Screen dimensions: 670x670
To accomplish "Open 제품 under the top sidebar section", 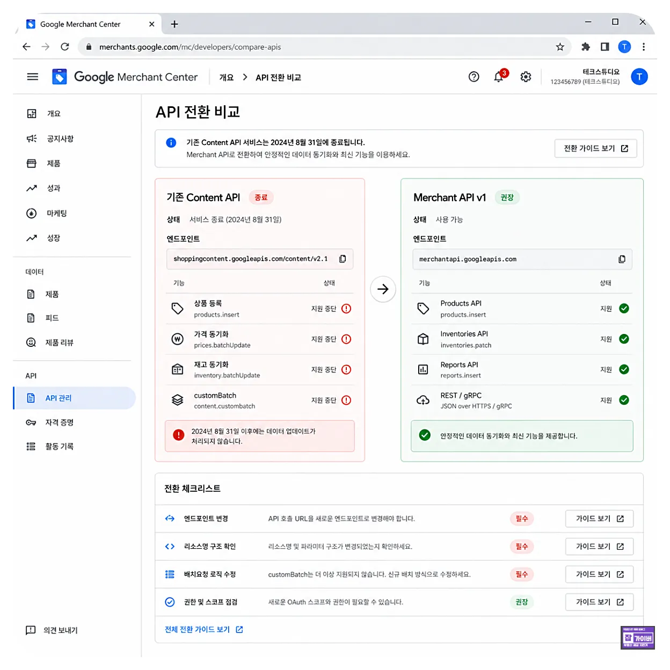I will (74, 163).
